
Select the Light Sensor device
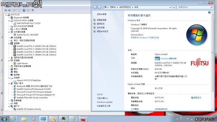(22, 63)
